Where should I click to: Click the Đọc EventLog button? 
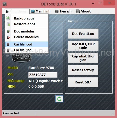(83, 34)
